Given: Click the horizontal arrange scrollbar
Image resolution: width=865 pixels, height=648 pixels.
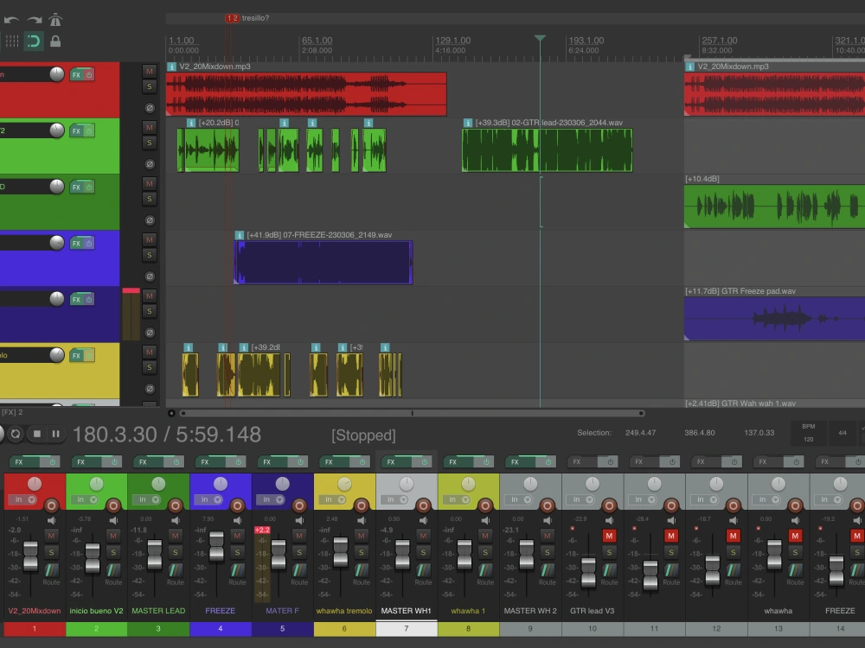Looking at the screenshot, I should coord(412,413).
